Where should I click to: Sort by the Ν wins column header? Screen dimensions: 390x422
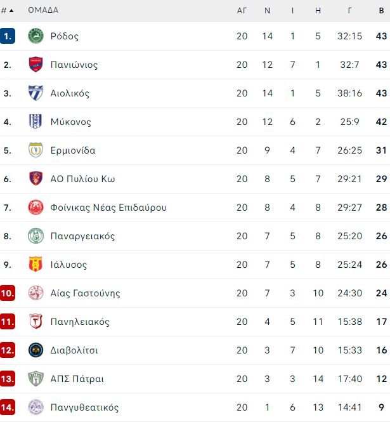(267, 11)
